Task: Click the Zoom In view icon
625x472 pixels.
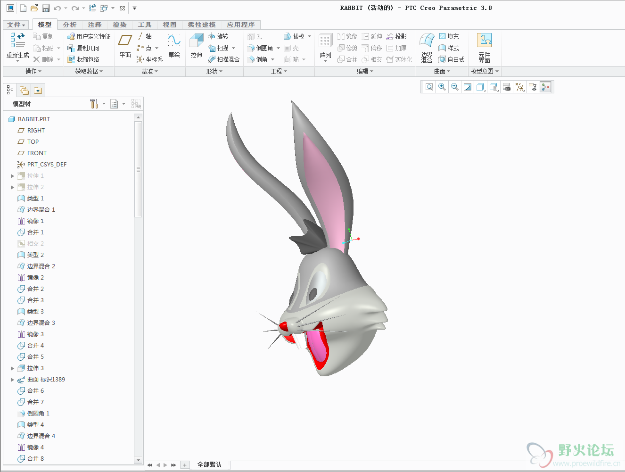Action: point(442,87)
